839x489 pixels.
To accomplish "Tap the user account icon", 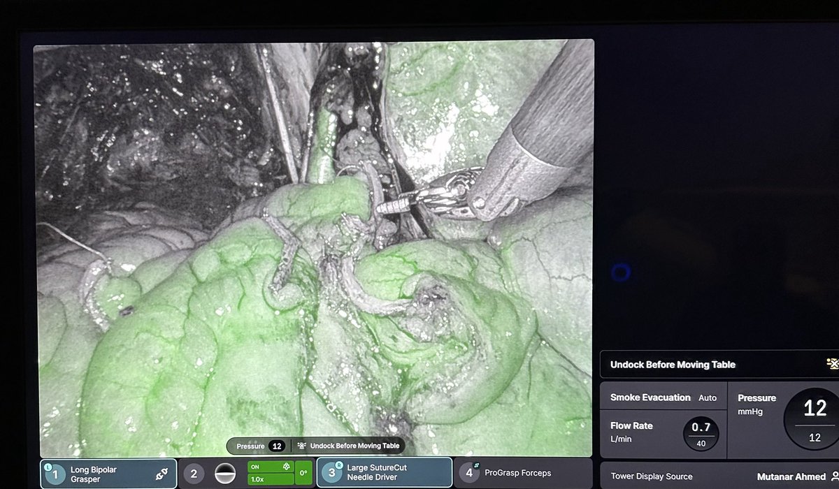I will (x=834, y=477).
